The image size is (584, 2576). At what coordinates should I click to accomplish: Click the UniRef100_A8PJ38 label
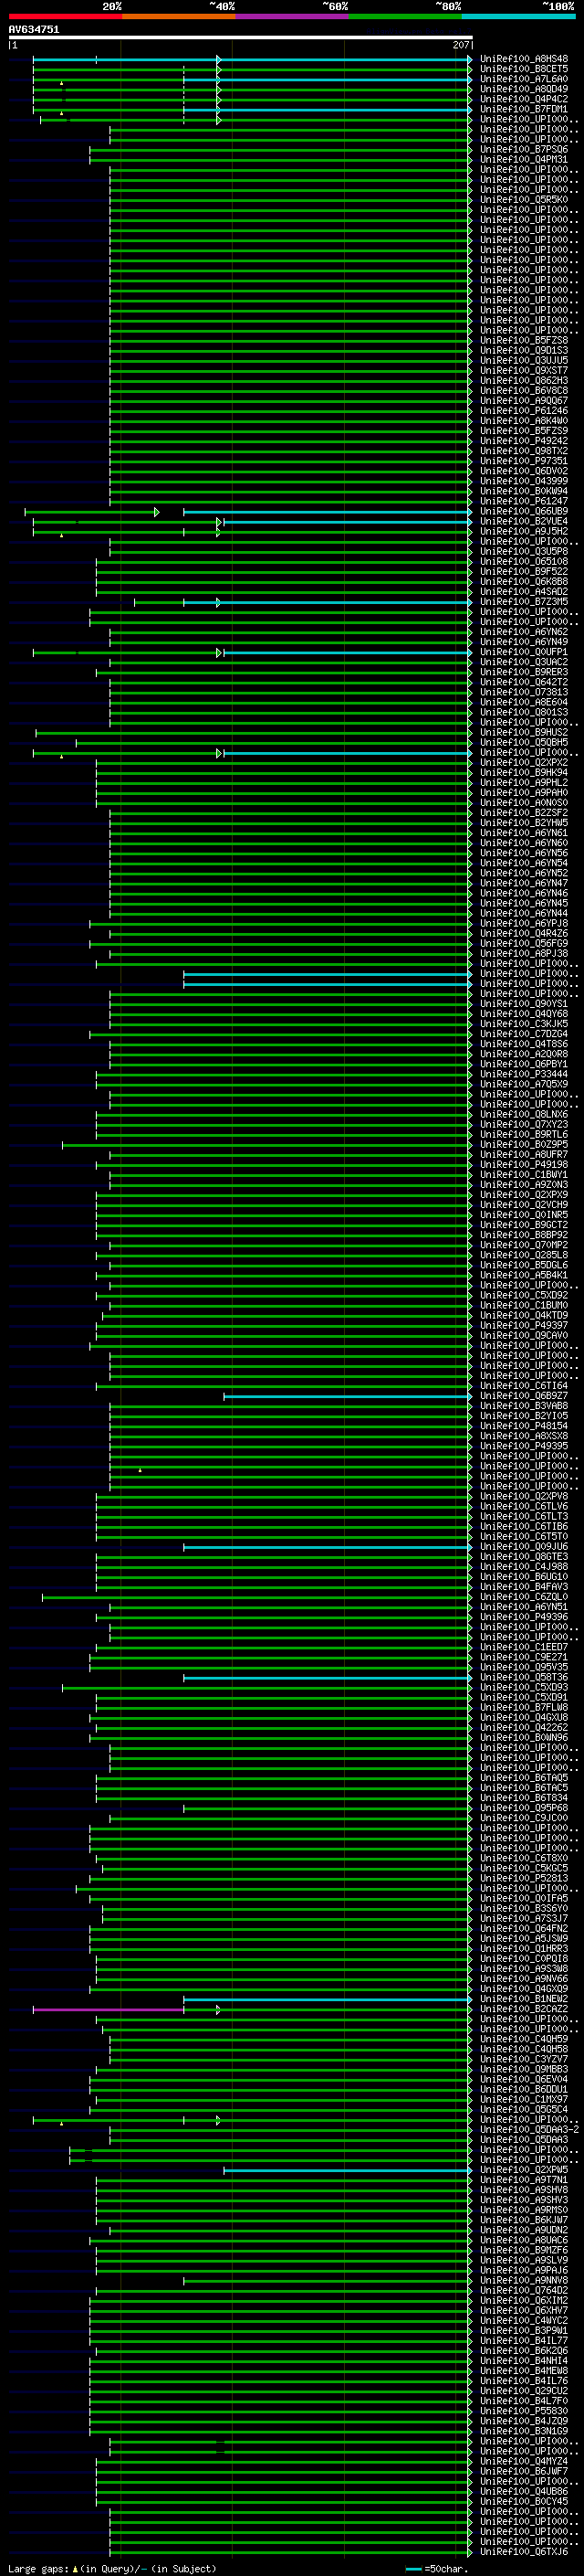pyautogui.click(x=524, y=953)
